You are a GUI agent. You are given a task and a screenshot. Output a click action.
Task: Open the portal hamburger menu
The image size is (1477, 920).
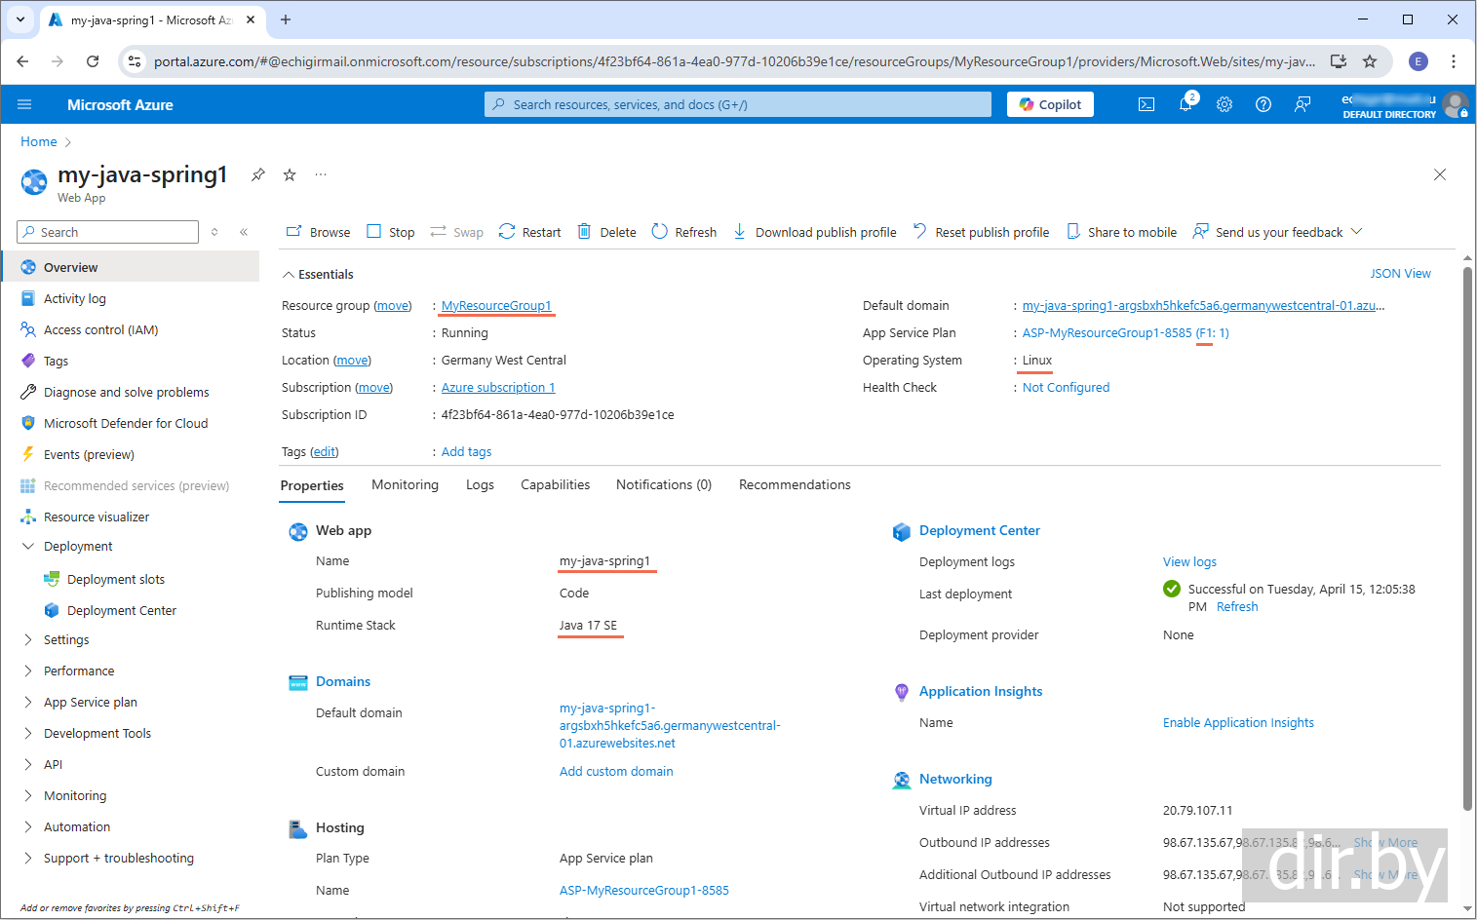(x=25, y=104)
